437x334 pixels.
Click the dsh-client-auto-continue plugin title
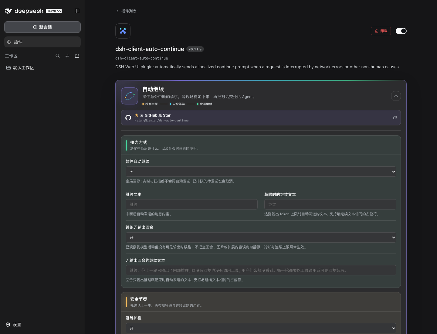pos(150,49)
